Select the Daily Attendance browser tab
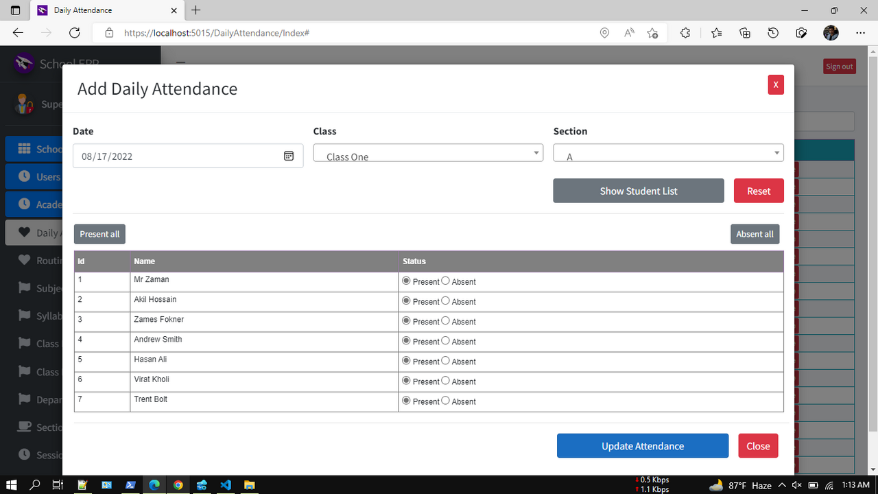The image size is (878, 494). pos(103,10)
